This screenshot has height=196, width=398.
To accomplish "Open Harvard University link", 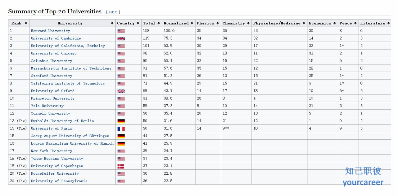I will click(x=50, y=31).
